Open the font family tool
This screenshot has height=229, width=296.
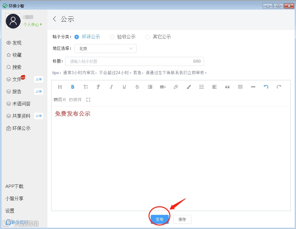[98, 87]
